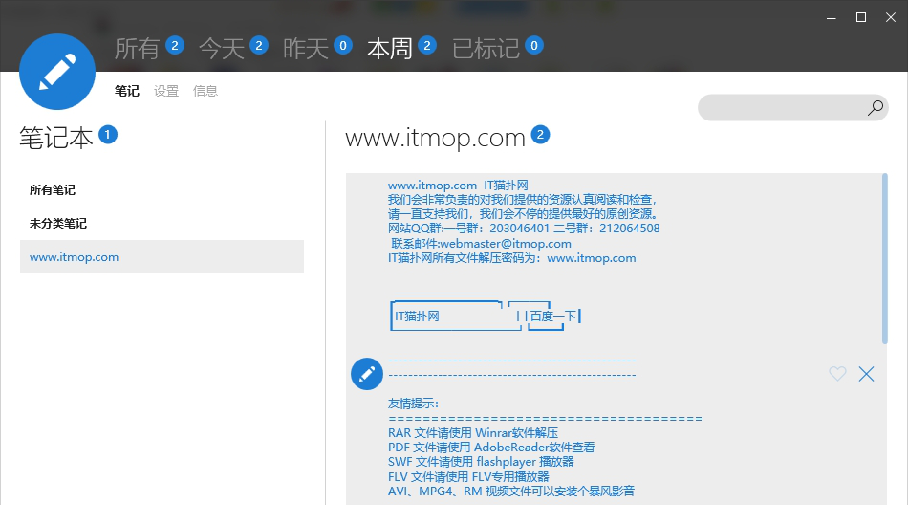Click the count badge beside www.itmop.com title
This screenshot has height=525, width=908.
pyautogui.click(x=540, y=135)
